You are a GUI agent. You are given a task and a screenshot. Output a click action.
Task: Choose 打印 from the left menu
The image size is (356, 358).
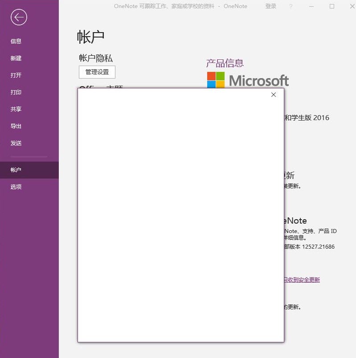tap(16, 92)
